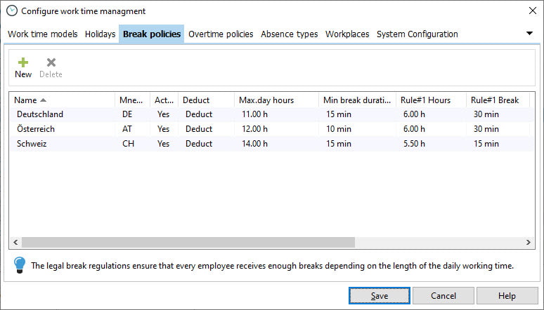Select the Absence types tab
Viewport: 544px width, 310px height.
290,34
